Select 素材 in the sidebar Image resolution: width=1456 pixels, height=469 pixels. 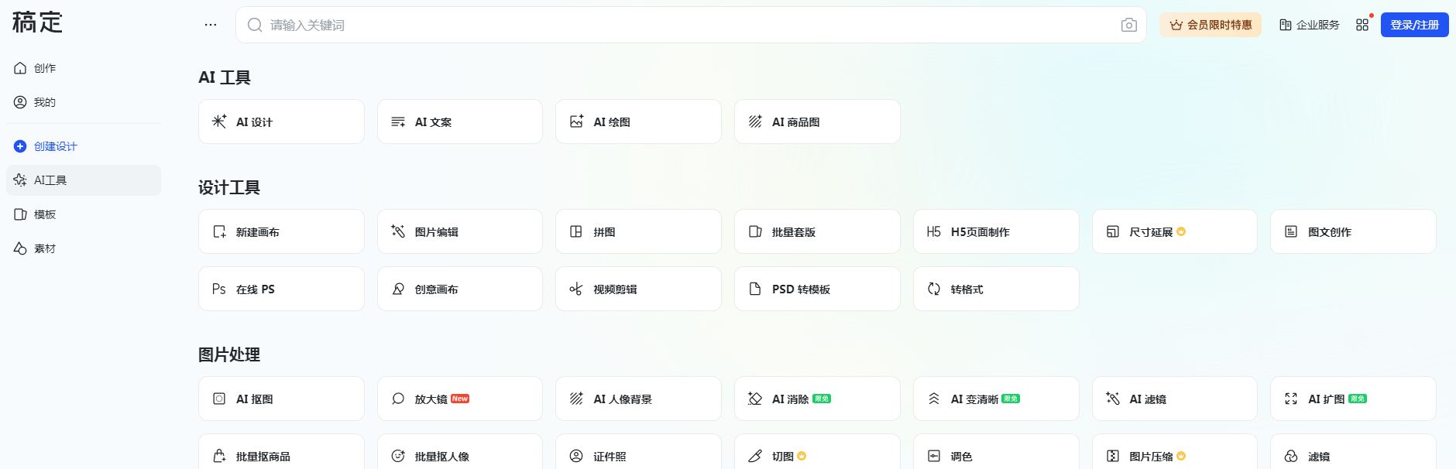[x=44, y=248]
